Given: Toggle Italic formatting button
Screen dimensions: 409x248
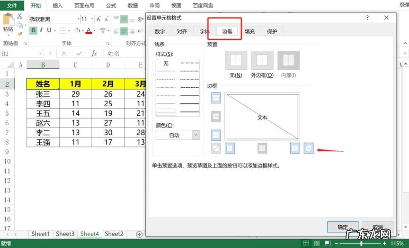Looking at the screenshot, I should (x=41, y=30).
